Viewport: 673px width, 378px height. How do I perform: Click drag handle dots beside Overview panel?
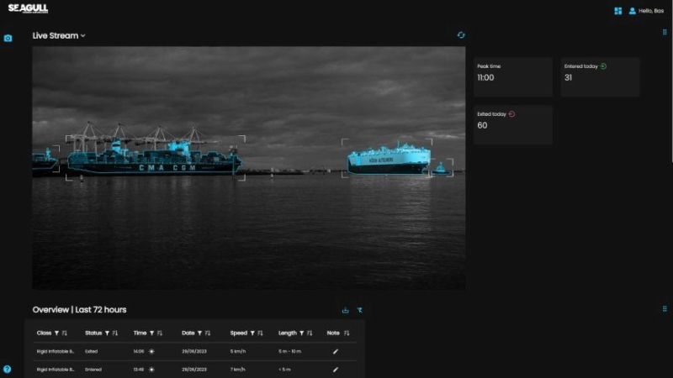point(665,308)
